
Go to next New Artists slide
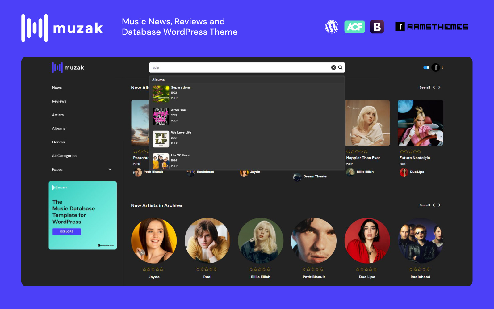click(x=439, y=205)
